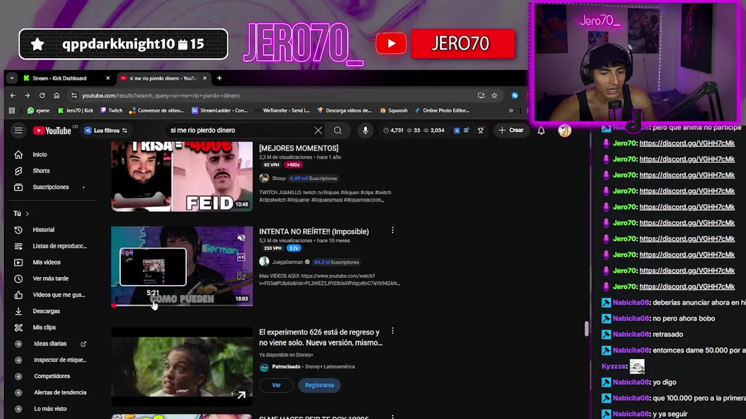Click the browser home button
746x419 pixels.
point(57,95)
